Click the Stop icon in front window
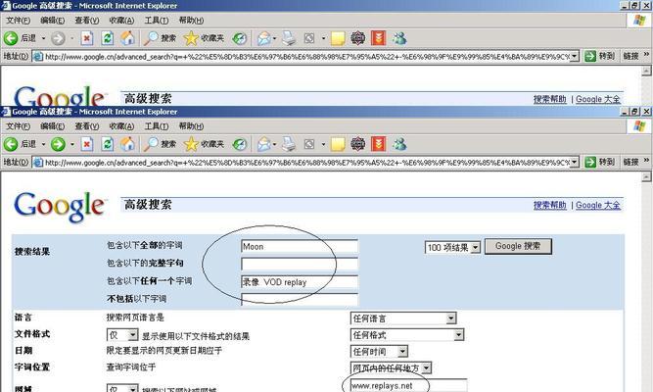 (x=86, y=144)
